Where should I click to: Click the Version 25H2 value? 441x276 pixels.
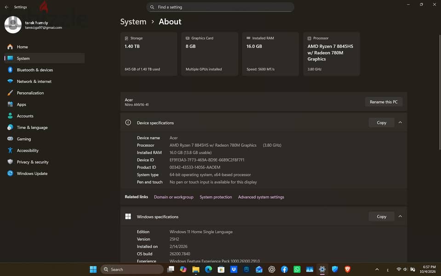174,239
